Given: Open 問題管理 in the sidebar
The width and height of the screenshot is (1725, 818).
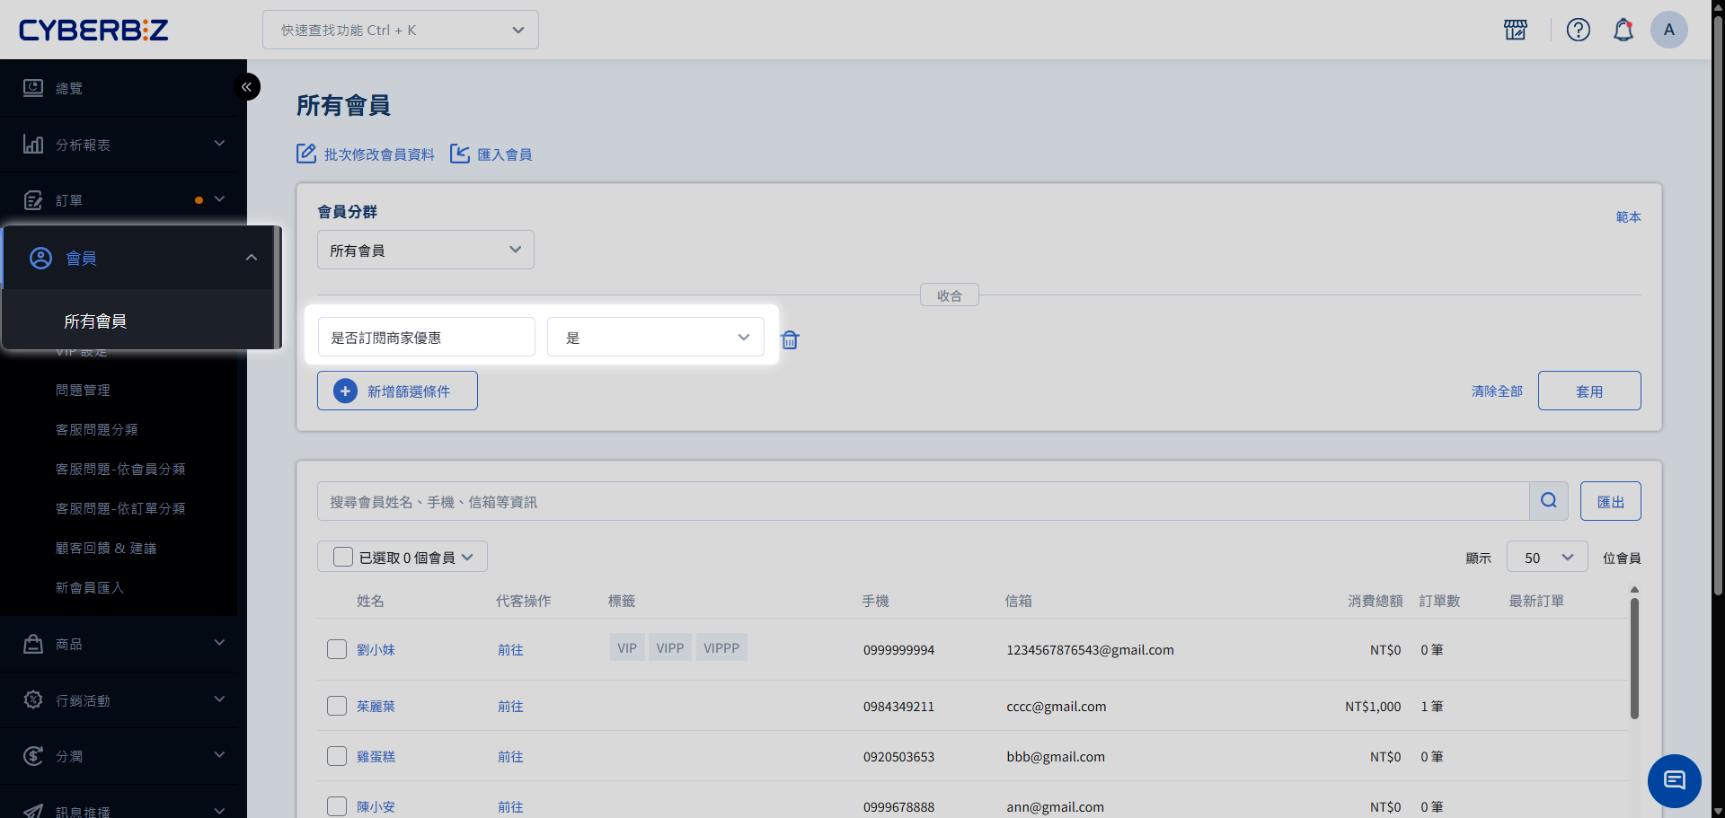Looking at the screenshot, I should [x=83, y=391].
